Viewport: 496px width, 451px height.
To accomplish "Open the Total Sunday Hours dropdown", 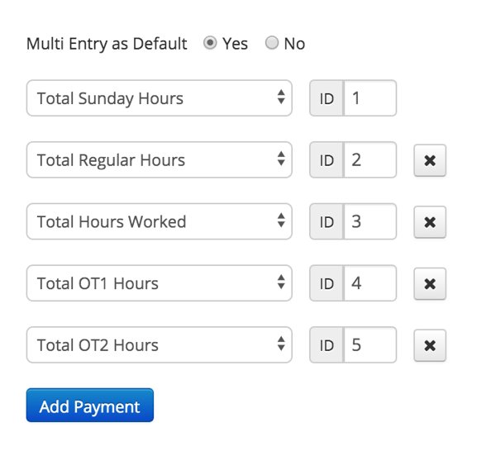I will pyautogui.click(x=159, y=98).
